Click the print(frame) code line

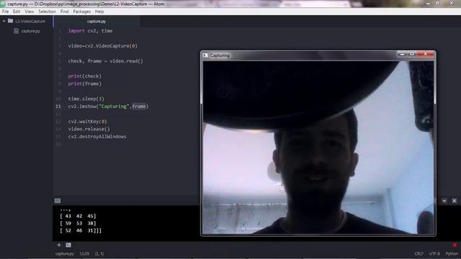coord(85,83)
